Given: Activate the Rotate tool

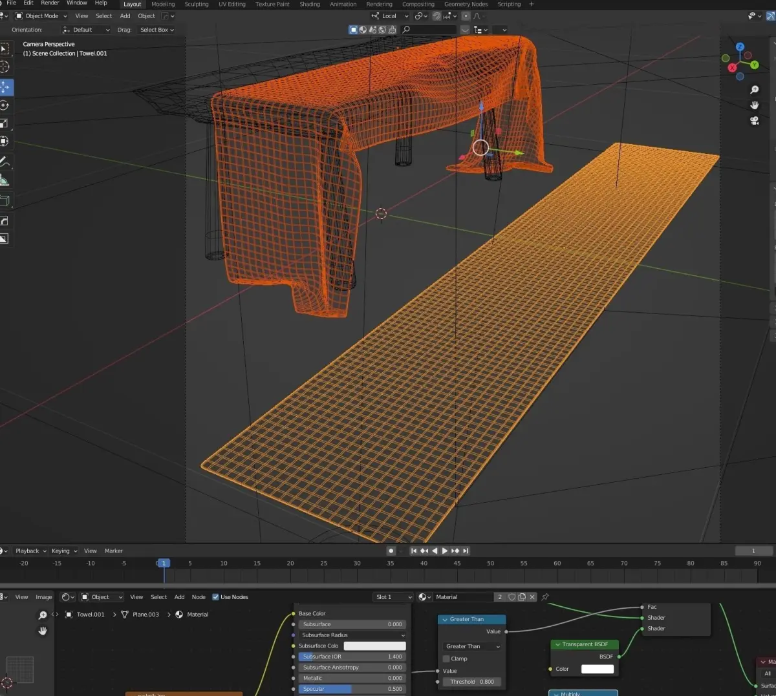Looking at the screenshot, I should 4,105.
